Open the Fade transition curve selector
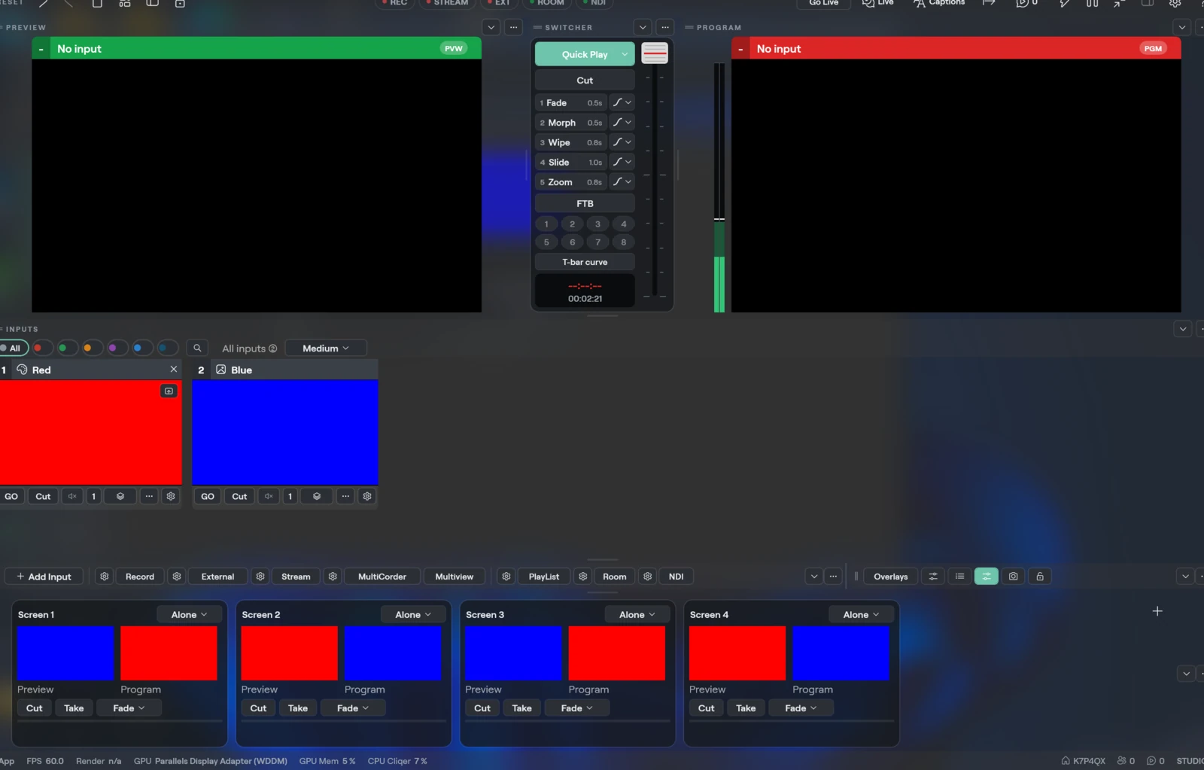Image resolution: width=1204 pixels, height=770 pixels. pos(622,102)
